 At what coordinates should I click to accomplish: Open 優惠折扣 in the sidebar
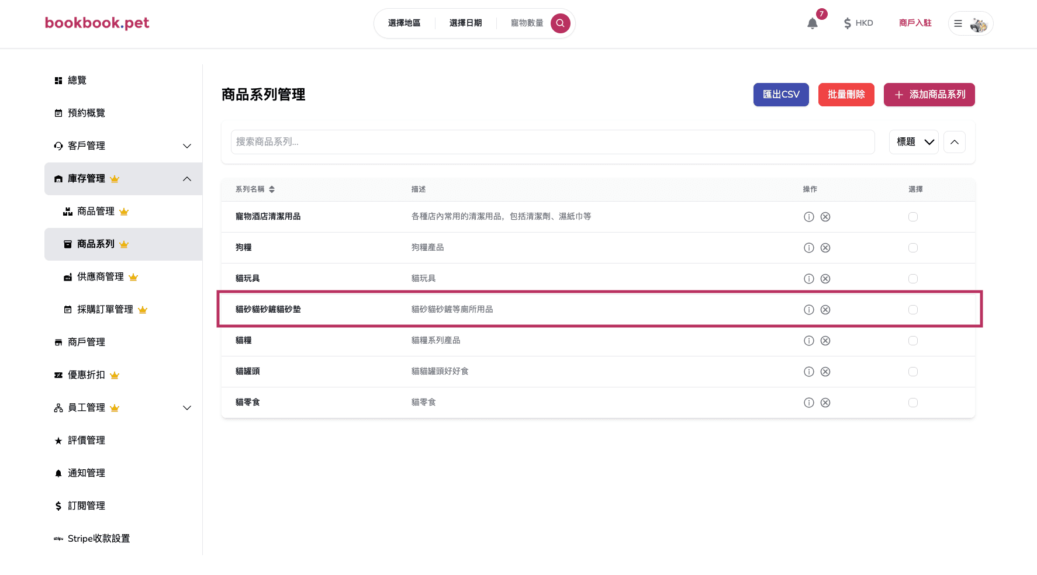pos(123,375)
